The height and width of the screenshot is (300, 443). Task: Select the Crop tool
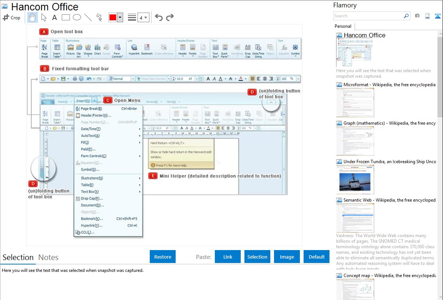(x=11, y=17)
